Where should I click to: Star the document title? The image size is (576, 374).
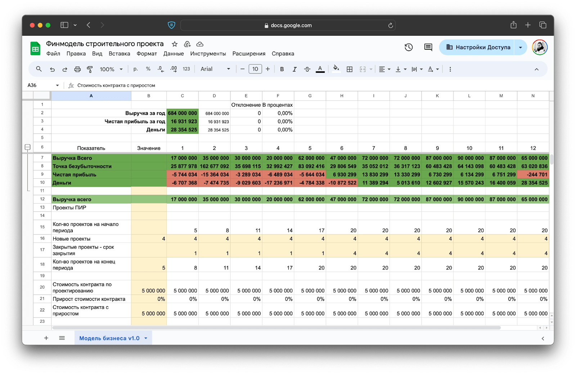tap(175, 44)
